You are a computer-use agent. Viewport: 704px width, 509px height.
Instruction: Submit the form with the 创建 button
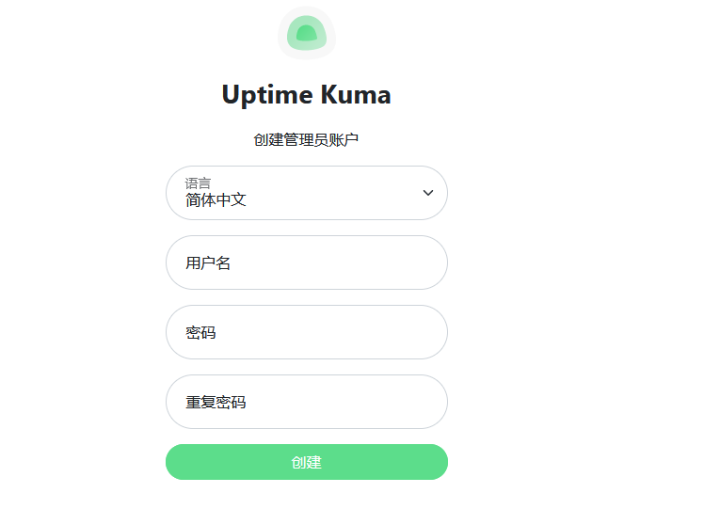coord(306,462)
